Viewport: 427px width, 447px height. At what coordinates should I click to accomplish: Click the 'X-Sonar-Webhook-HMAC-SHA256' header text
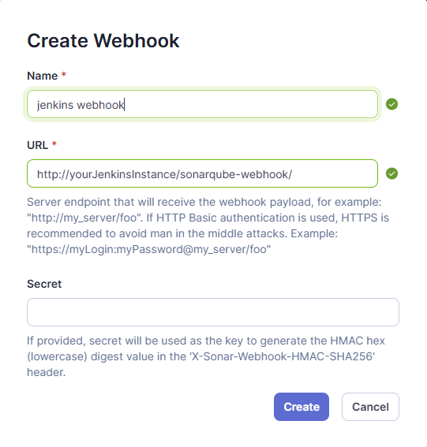[282, 356]
